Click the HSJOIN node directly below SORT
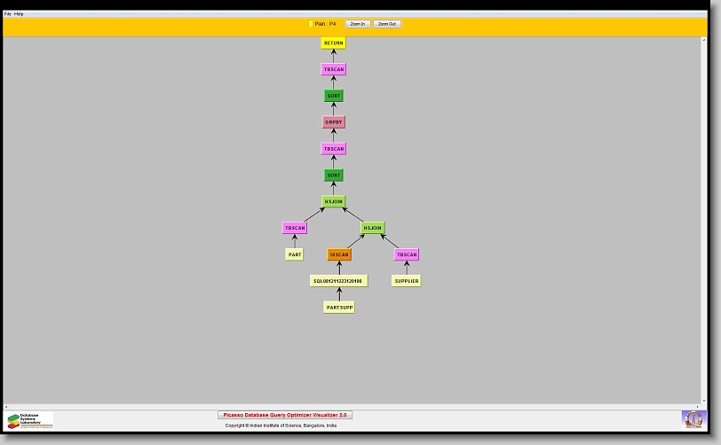 coord(334,201)
